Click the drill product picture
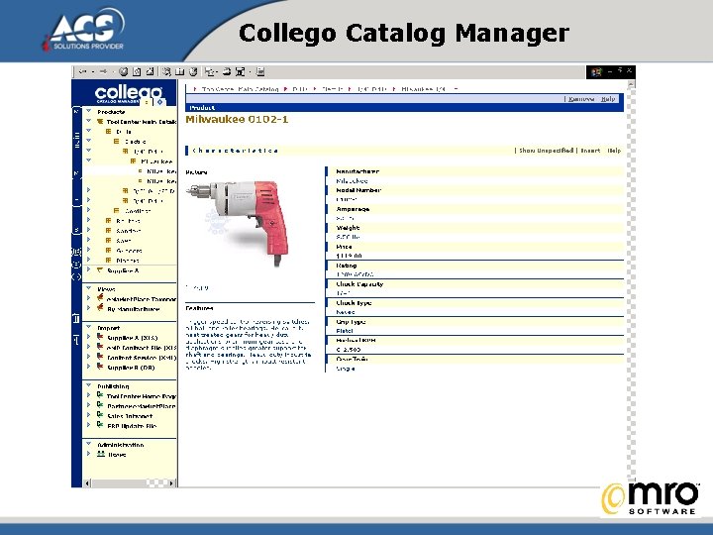This screenshot has height=535, width=713. click(x=240, y=222)
